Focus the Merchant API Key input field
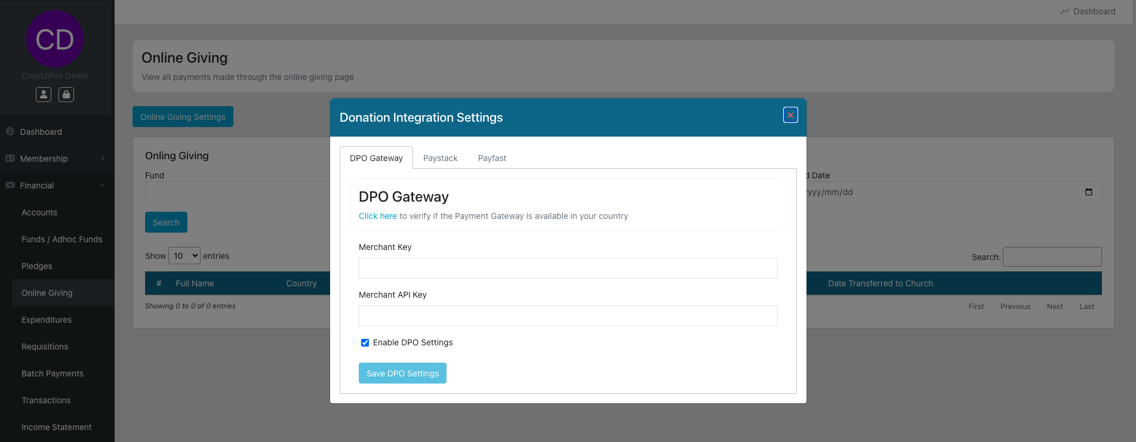The width and height of the screenshot is (1136, 442). (x=568, y=316)
